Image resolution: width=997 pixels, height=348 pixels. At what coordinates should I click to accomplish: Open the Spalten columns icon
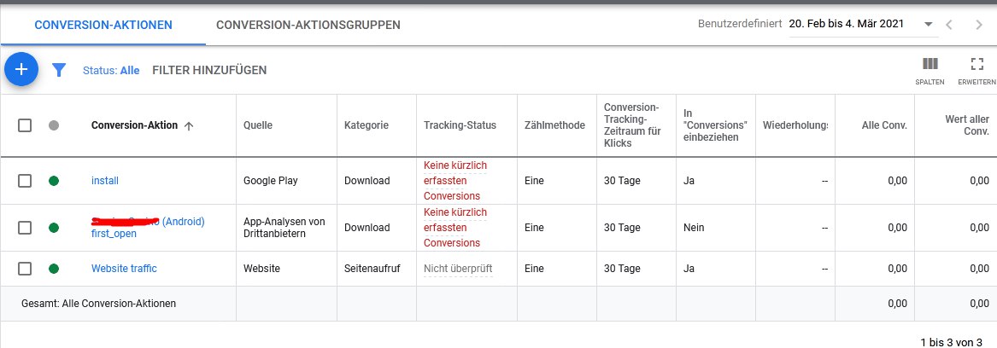click(x=930, y=64)
